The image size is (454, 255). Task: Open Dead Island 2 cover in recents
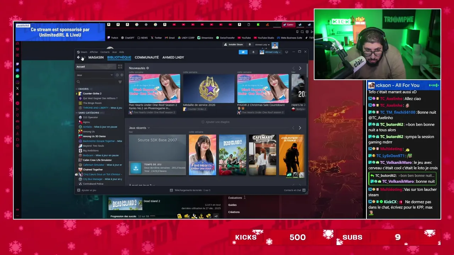(x=232, y=155)
